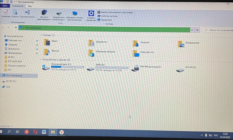Open the Музыка folder

tap(51, 52)
